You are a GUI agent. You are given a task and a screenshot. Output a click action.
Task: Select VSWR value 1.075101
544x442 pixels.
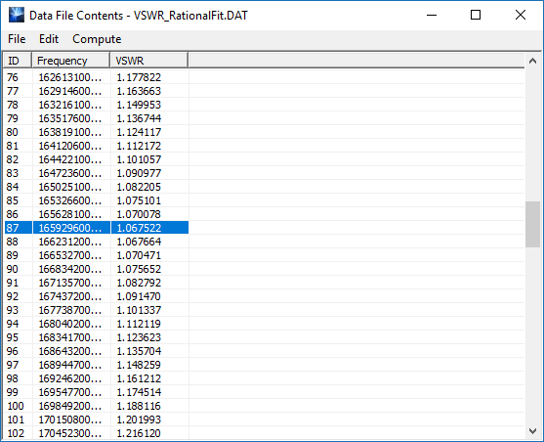[x=139, y=200]
